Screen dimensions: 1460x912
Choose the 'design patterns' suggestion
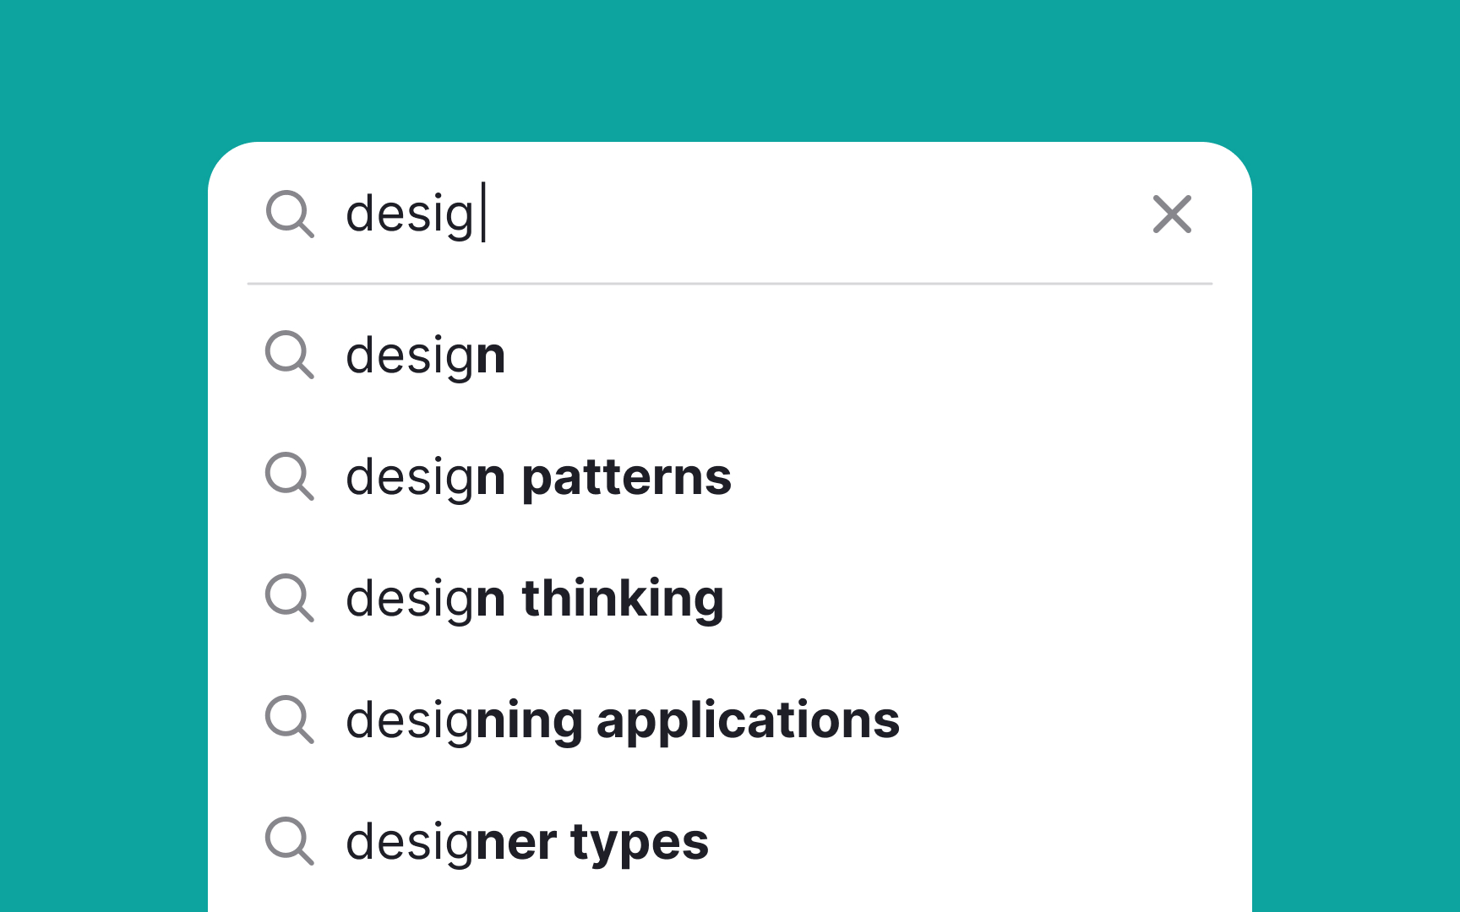(x=538, y=477)
